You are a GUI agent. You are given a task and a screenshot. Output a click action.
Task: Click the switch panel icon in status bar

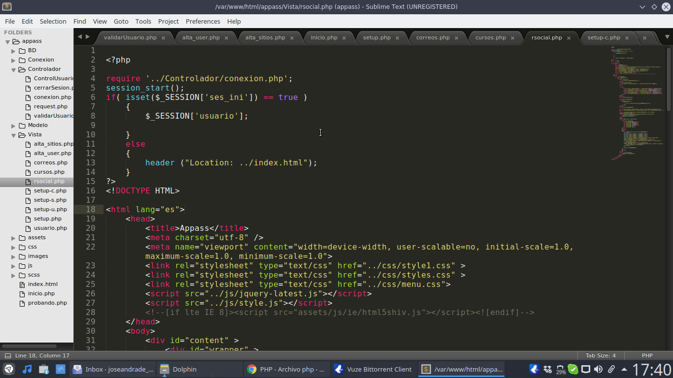click(8, 355)
